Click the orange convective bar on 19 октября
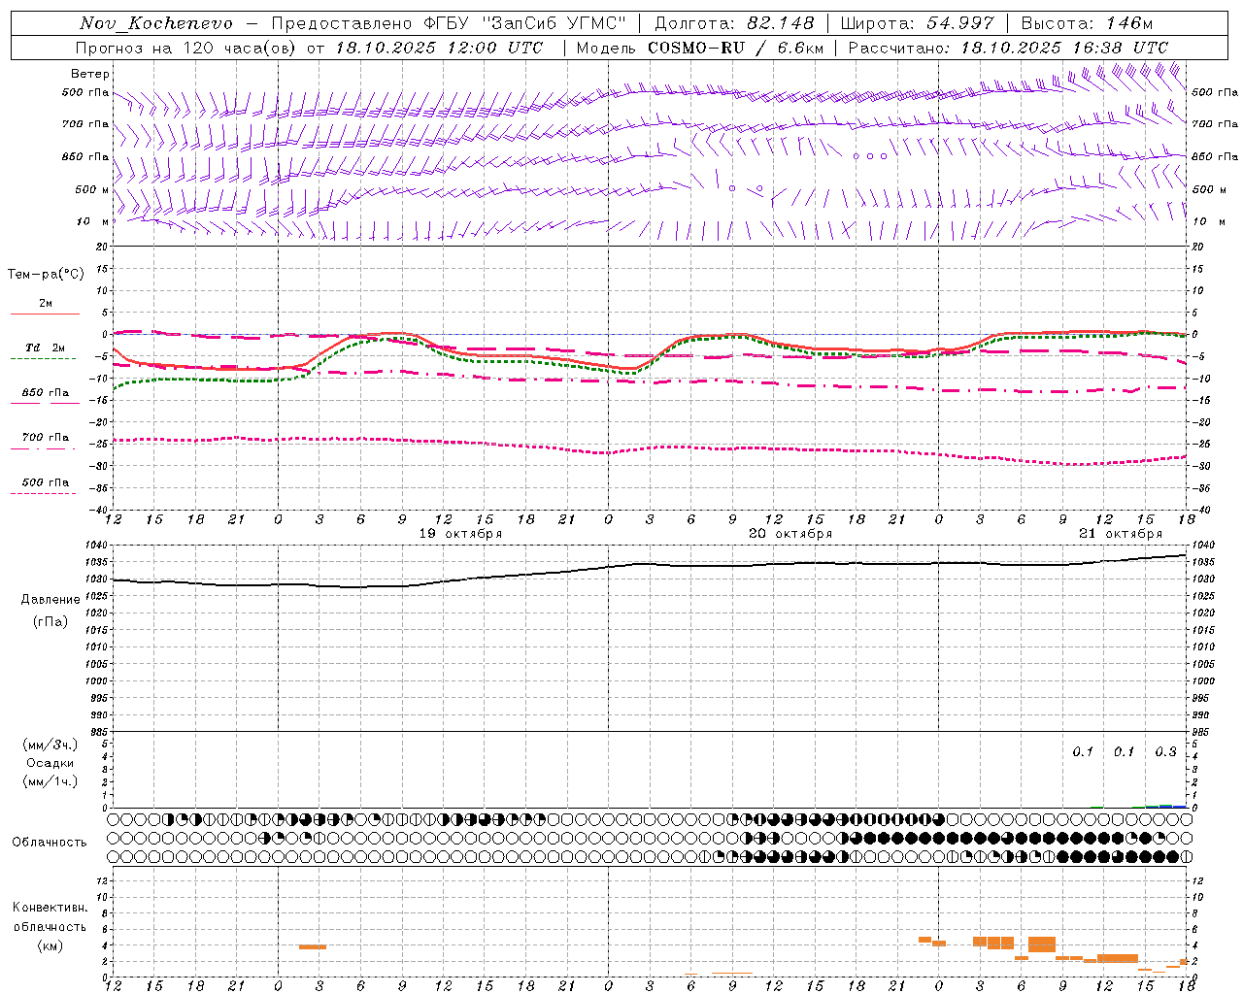Screen dimensions: 1243x994 coord(313,946)
